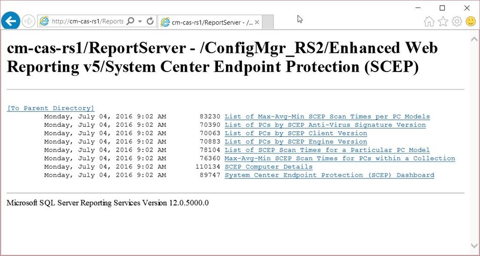Click the file size value 89747
The width and height of the screenshot is (480, 256).
[x=210, y=175]
